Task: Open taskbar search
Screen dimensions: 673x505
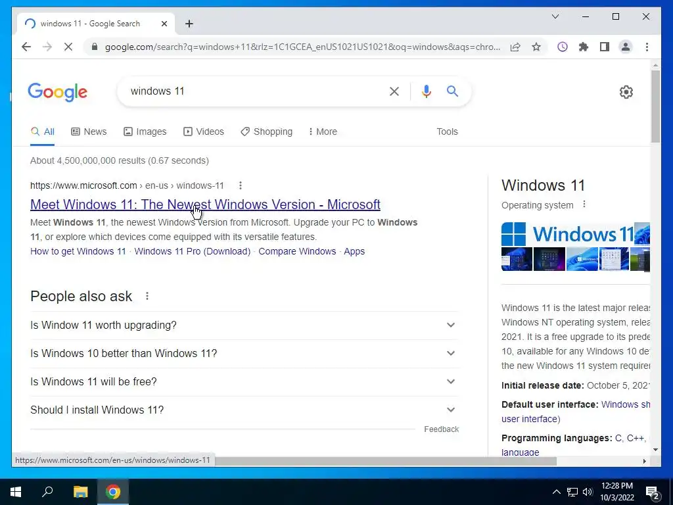Action: pyautogui.click(x=47, y=492)
